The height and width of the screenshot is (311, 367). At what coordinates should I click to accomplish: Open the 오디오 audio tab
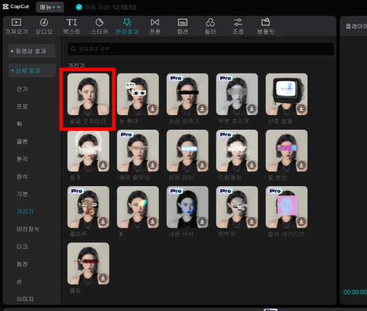44,26
